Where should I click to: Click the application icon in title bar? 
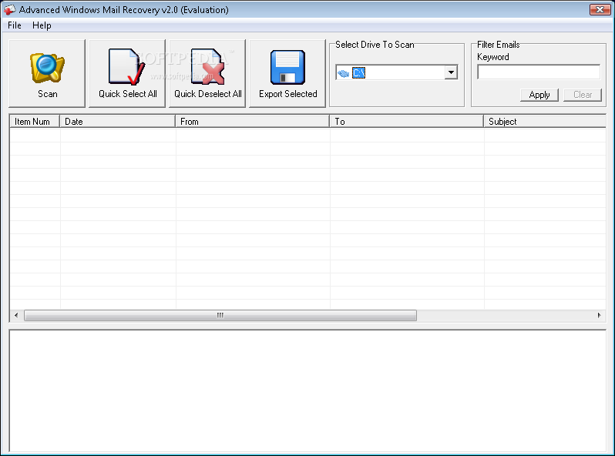[x=9, y=10]
